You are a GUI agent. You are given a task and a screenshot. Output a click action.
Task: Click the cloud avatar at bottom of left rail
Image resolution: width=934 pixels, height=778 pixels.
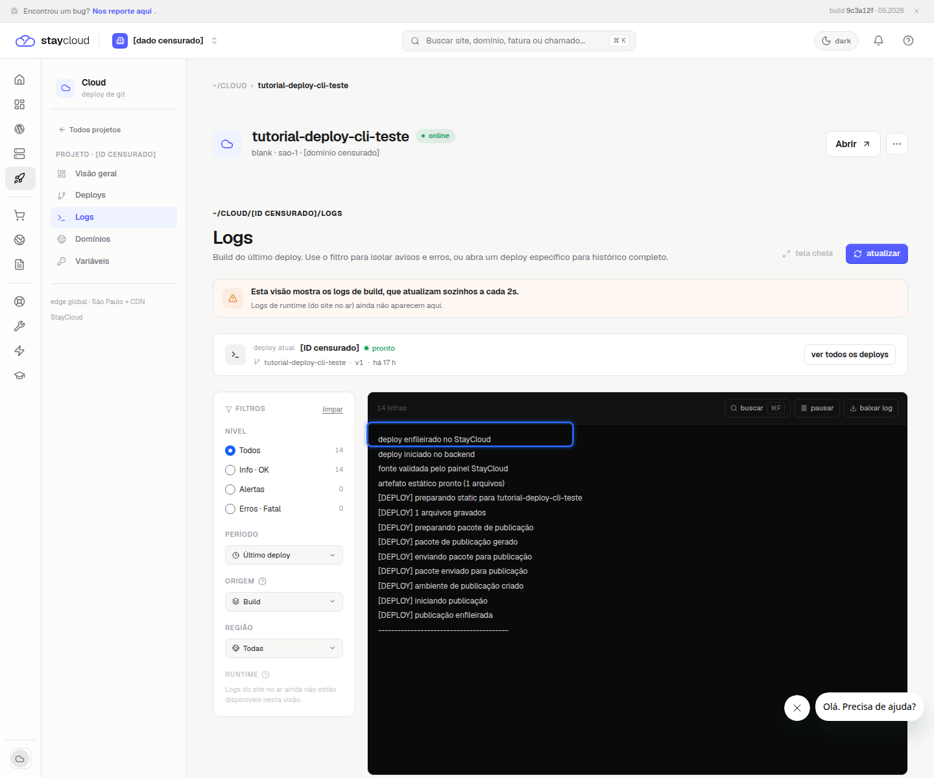coord(20,759)
